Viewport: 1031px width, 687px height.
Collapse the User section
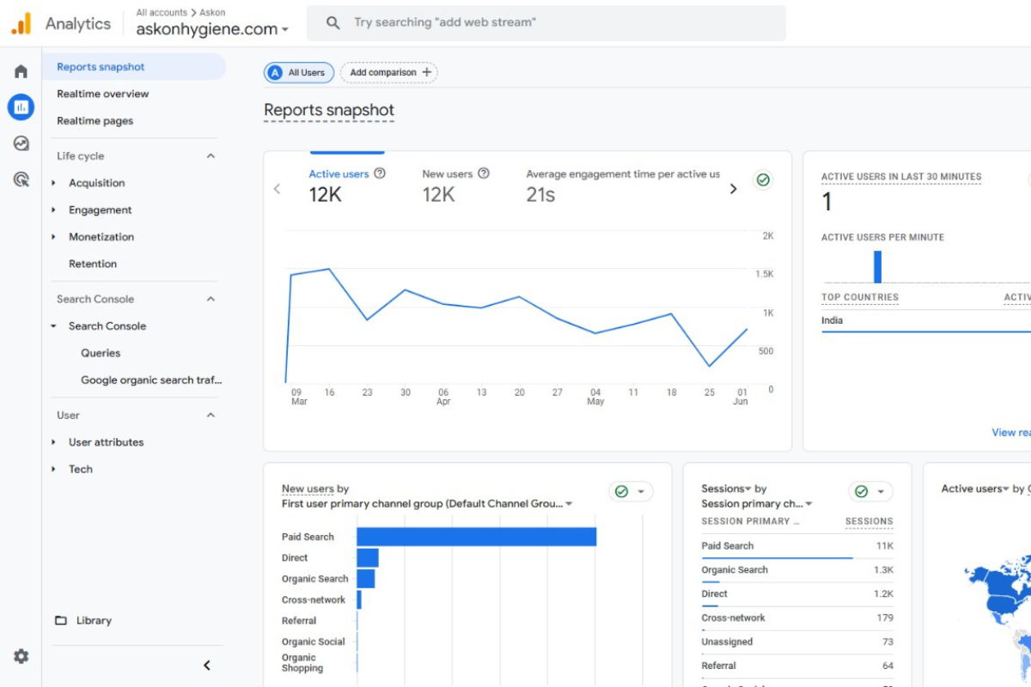click(x=210, y=415)
